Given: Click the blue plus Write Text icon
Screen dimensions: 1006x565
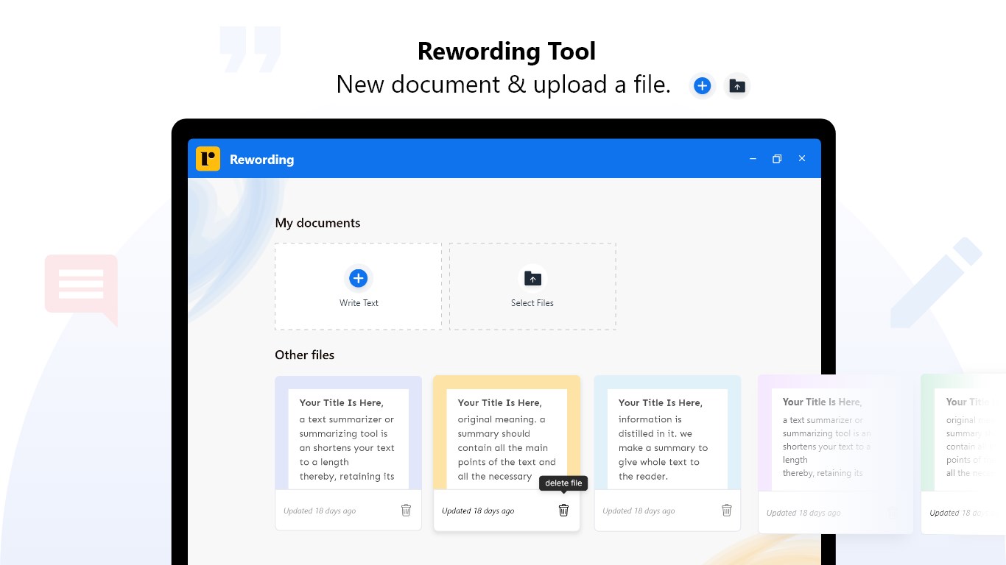Looking at the screenshot, I should [x=359, y=278].
